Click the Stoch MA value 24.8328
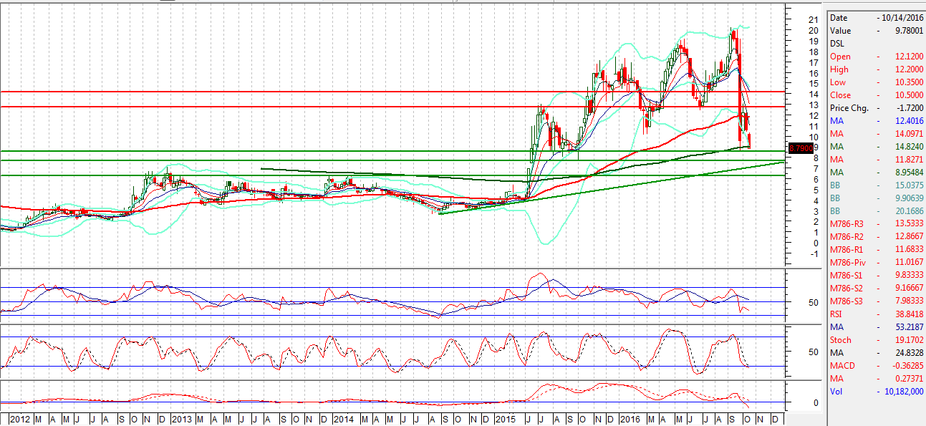The image size is (926, 426). (908, 353)
